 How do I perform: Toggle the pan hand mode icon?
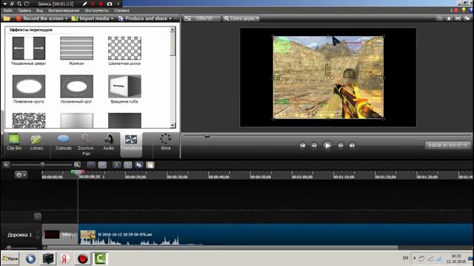(x=449, y=18)
